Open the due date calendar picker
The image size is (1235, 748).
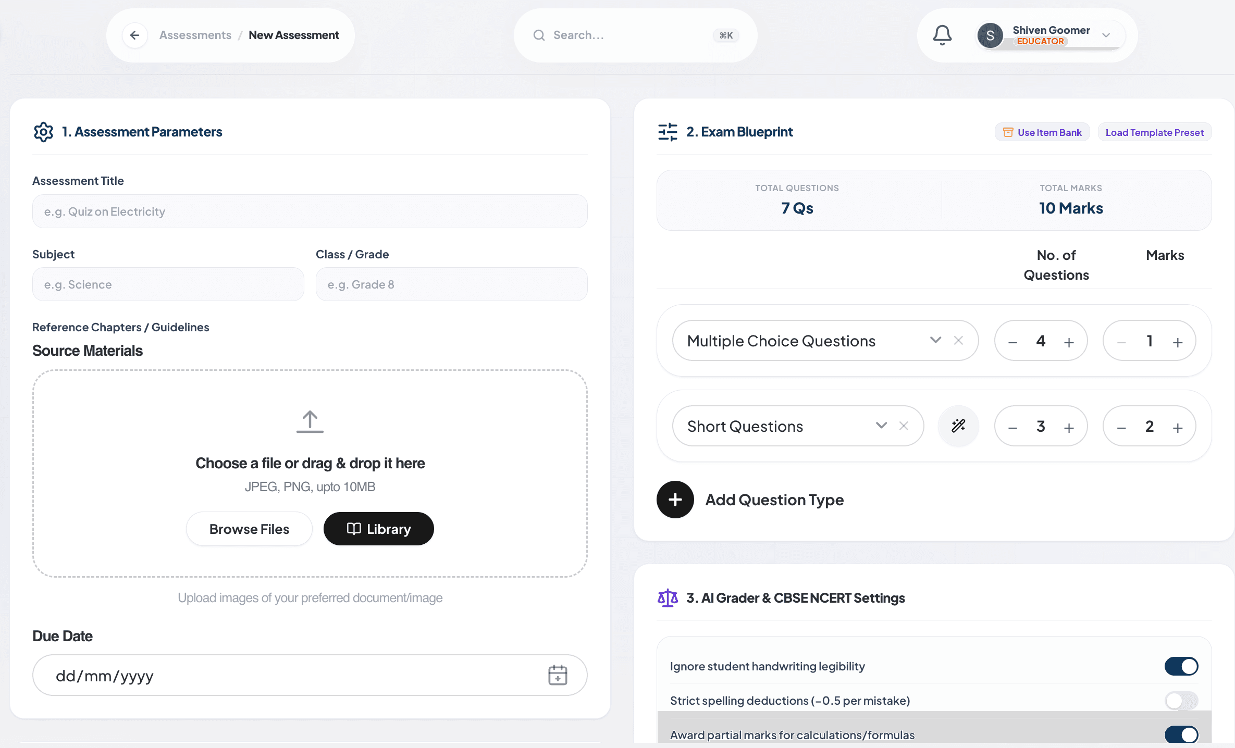click(558, 675)
